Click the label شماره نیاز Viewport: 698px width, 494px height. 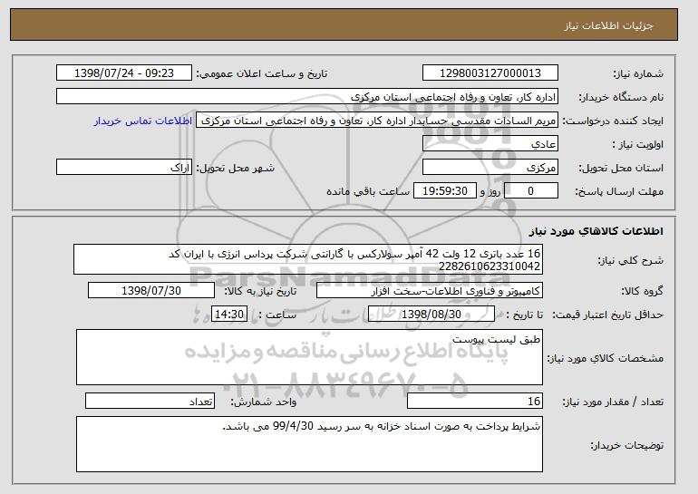click(x=638, y=74)
